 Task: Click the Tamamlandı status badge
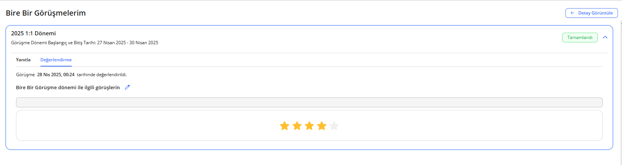pos(580,38)
